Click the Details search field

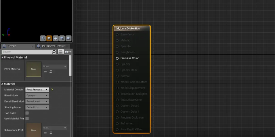tap(27, 52)
